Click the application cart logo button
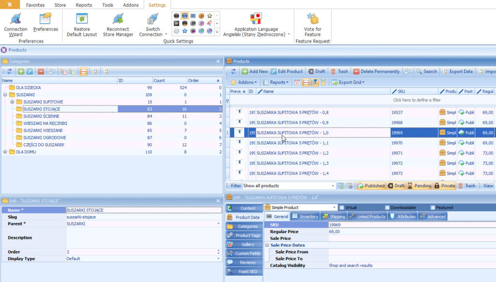This screenshot has height=282, width=496. click(10, 4)
